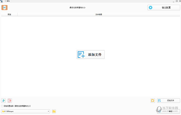Maximize the application window
Image resolution: width=181 pixels, height=115 pixels.
pyautogui.click(x=177, y=1)
